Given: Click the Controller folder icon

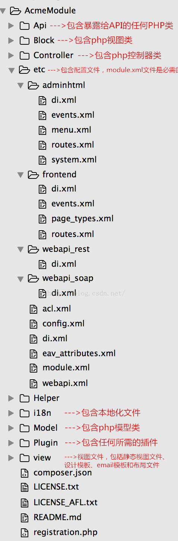Looking at the screenshot, I should click(24, 56).
